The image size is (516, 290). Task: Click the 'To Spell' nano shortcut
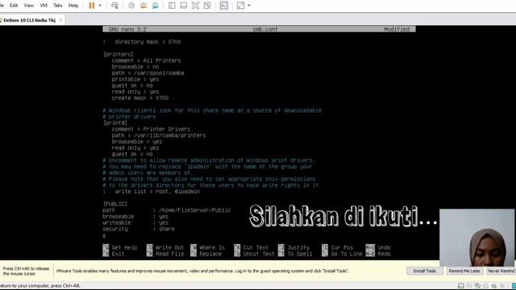(295, 254)
